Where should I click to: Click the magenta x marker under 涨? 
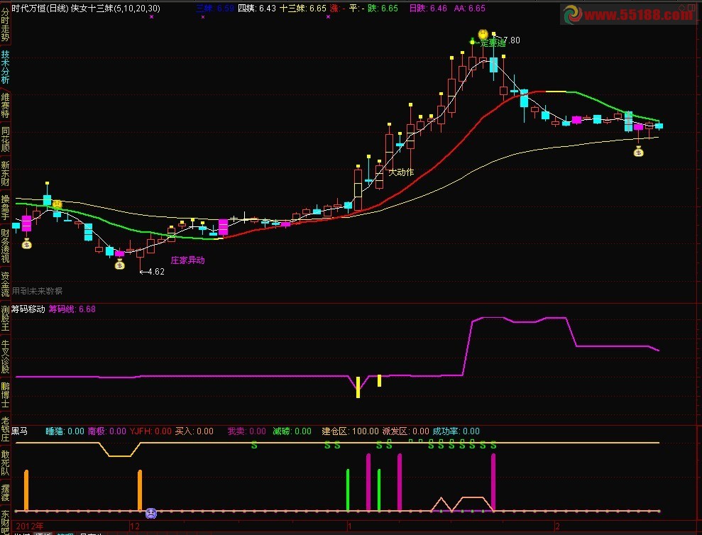[328, 16]
